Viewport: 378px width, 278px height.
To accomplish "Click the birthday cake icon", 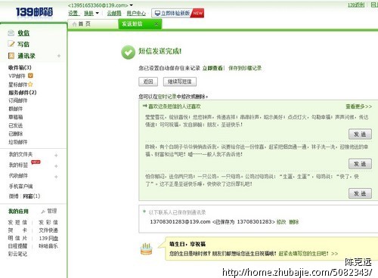I will [146, 249].
